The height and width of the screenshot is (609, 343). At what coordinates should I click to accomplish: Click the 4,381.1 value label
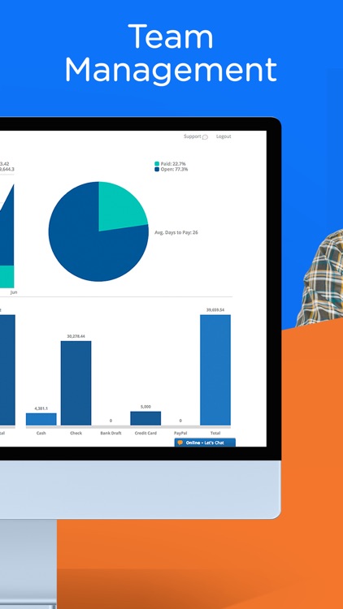coord(41,408)
